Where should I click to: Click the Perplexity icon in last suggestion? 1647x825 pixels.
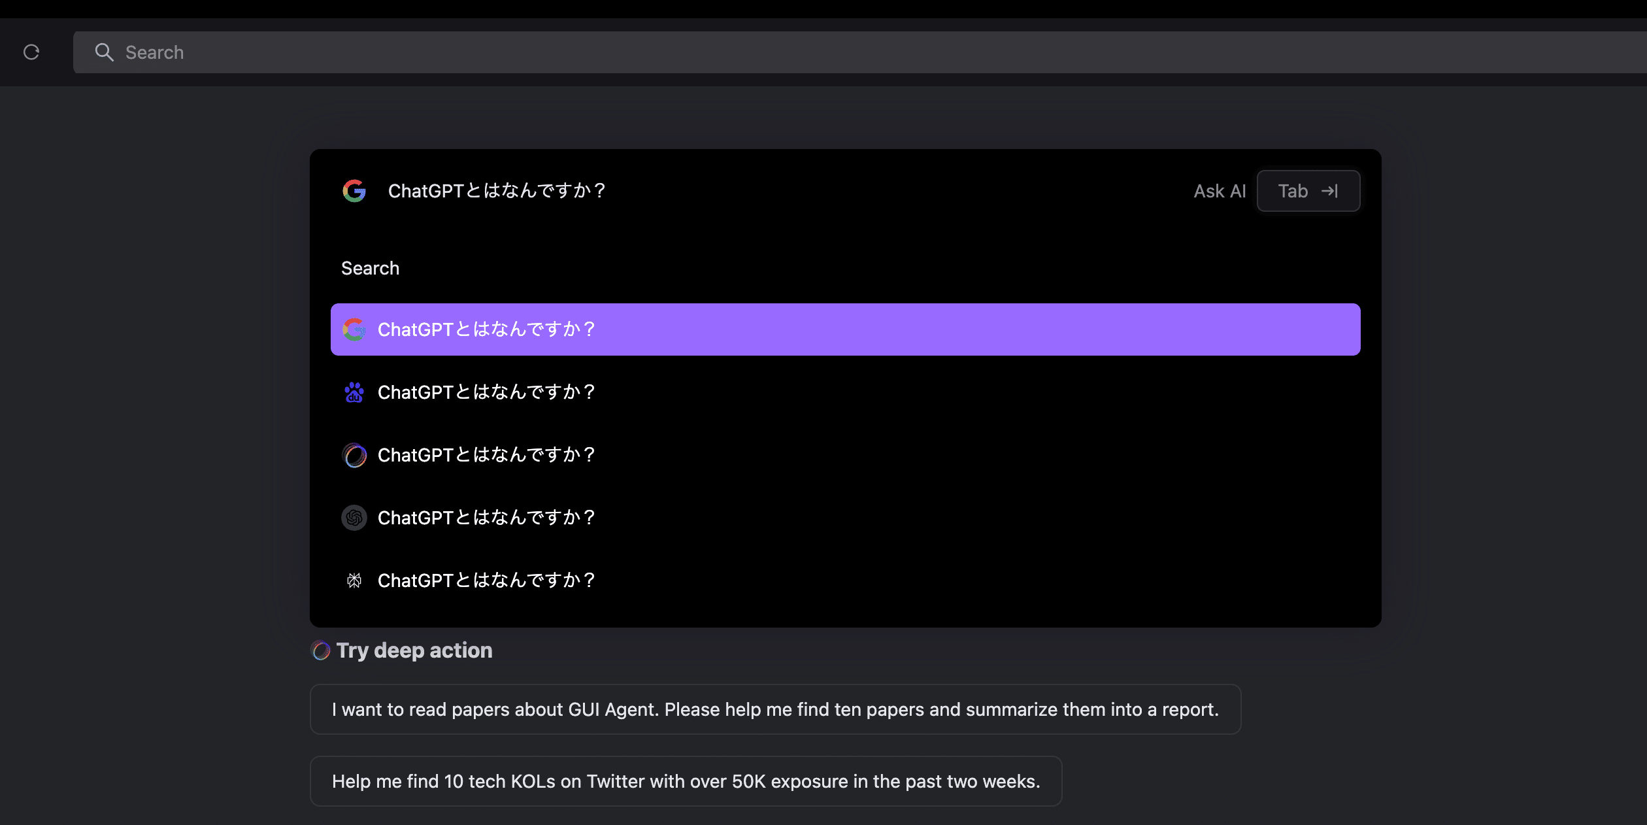(x=354, y=581)
